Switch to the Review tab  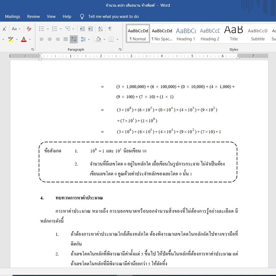34,16
